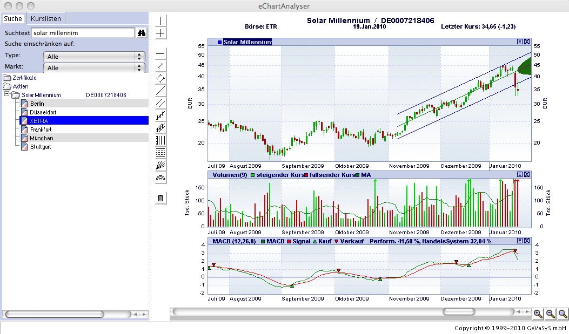The width and height of the screenshot is (569, 334).
Task: Select the crosshair drawing tool
Action: (x=160, y=33)
